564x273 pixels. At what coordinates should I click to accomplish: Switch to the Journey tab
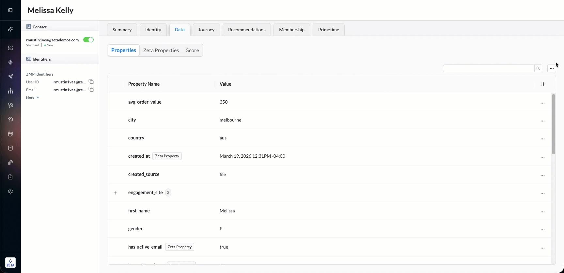[206, 30]
